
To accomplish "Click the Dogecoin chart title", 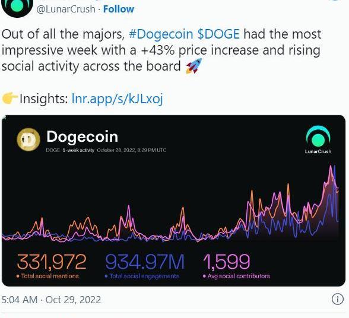I will pos(82,136).
